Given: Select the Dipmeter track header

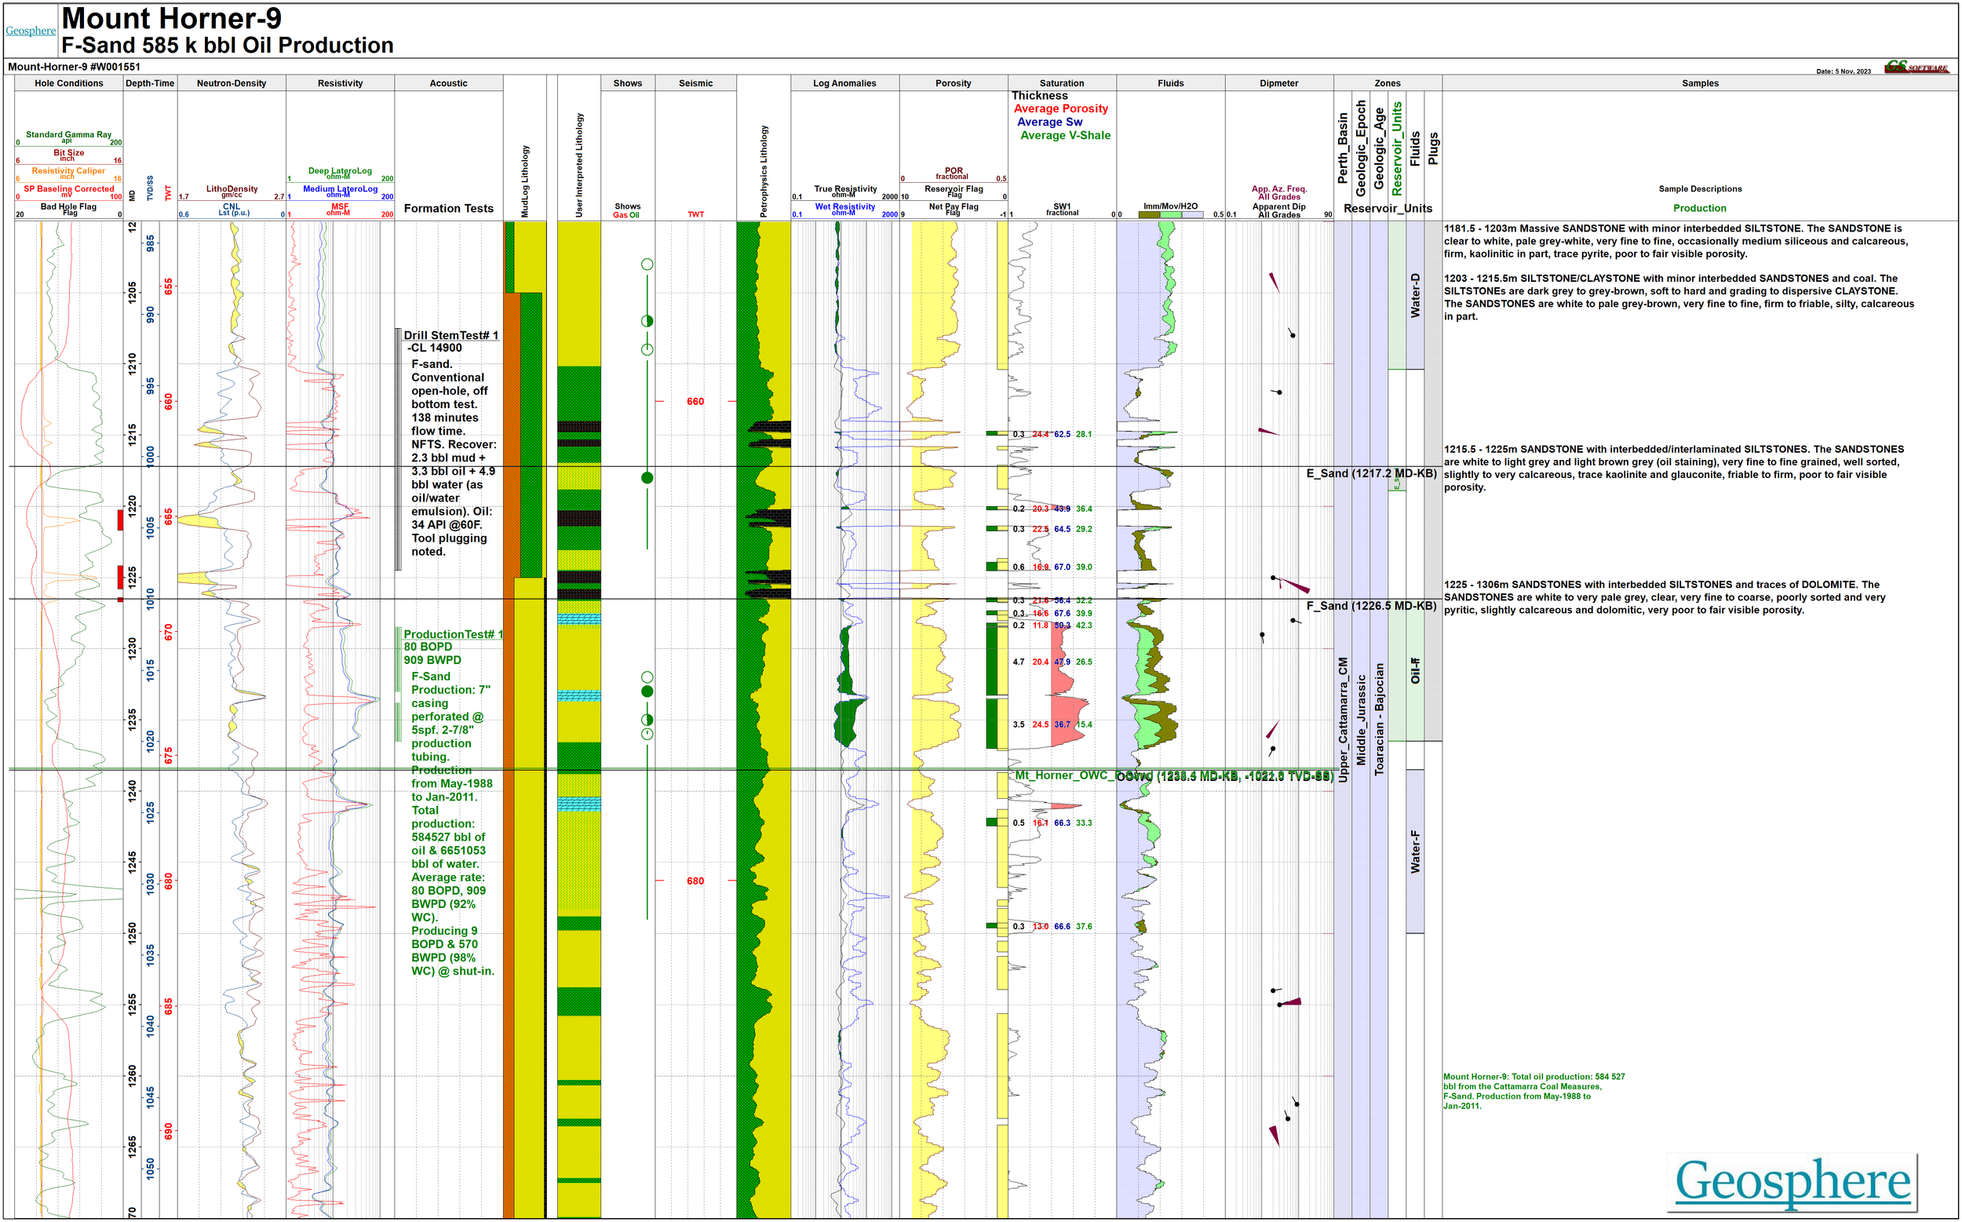Looking at the screenshot, I should pos(1278,83).
